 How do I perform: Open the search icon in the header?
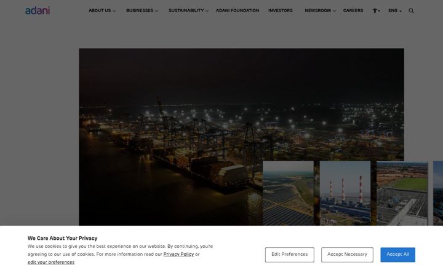[x=411, y=10]
